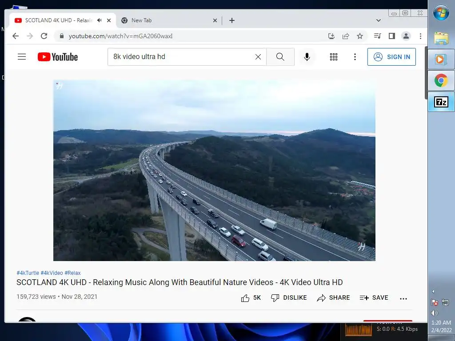Close the New Tab tab
The image size is (455, 341).
[215, 20]
